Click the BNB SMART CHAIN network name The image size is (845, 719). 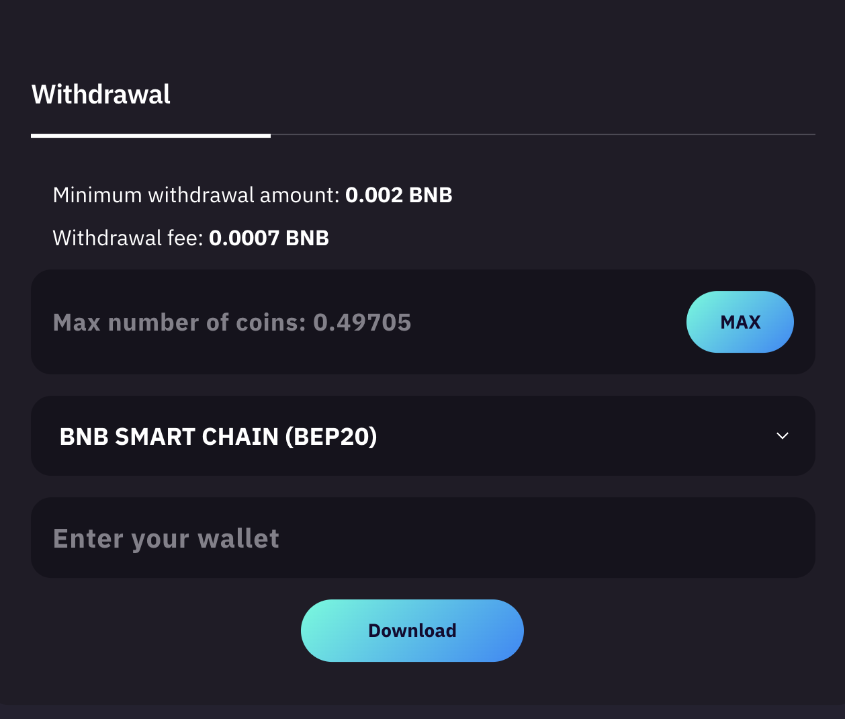tap(169, 437)
